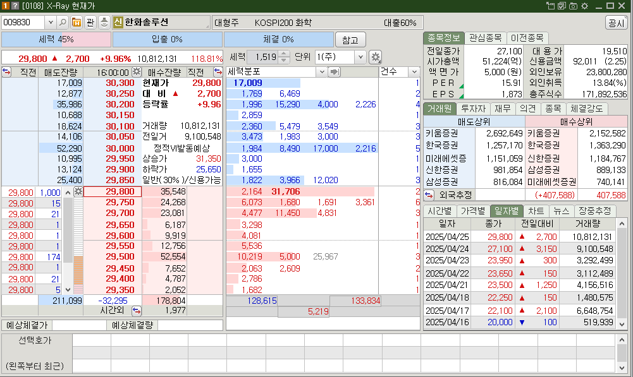Decrease 세력 value with down stepper
The image size is (633, 377).
pos(284,61)
